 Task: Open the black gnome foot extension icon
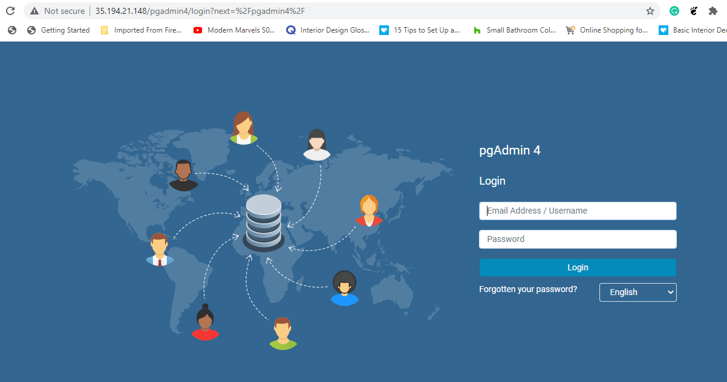coord(694,11)
